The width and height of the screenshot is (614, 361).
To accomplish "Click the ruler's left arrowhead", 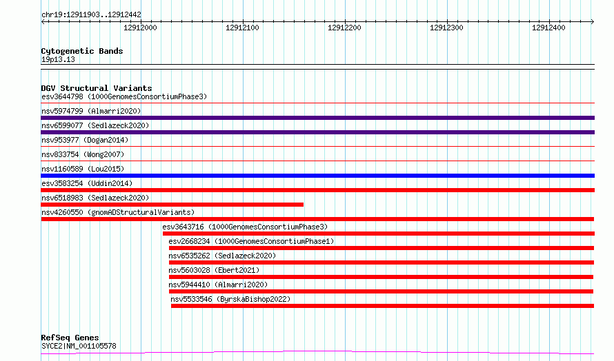I will pyautogui.click(x=43, y=22).
